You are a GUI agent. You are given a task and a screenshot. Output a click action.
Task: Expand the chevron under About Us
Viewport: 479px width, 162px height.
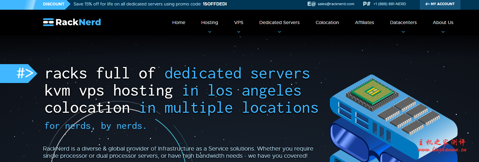coord(443,32)
